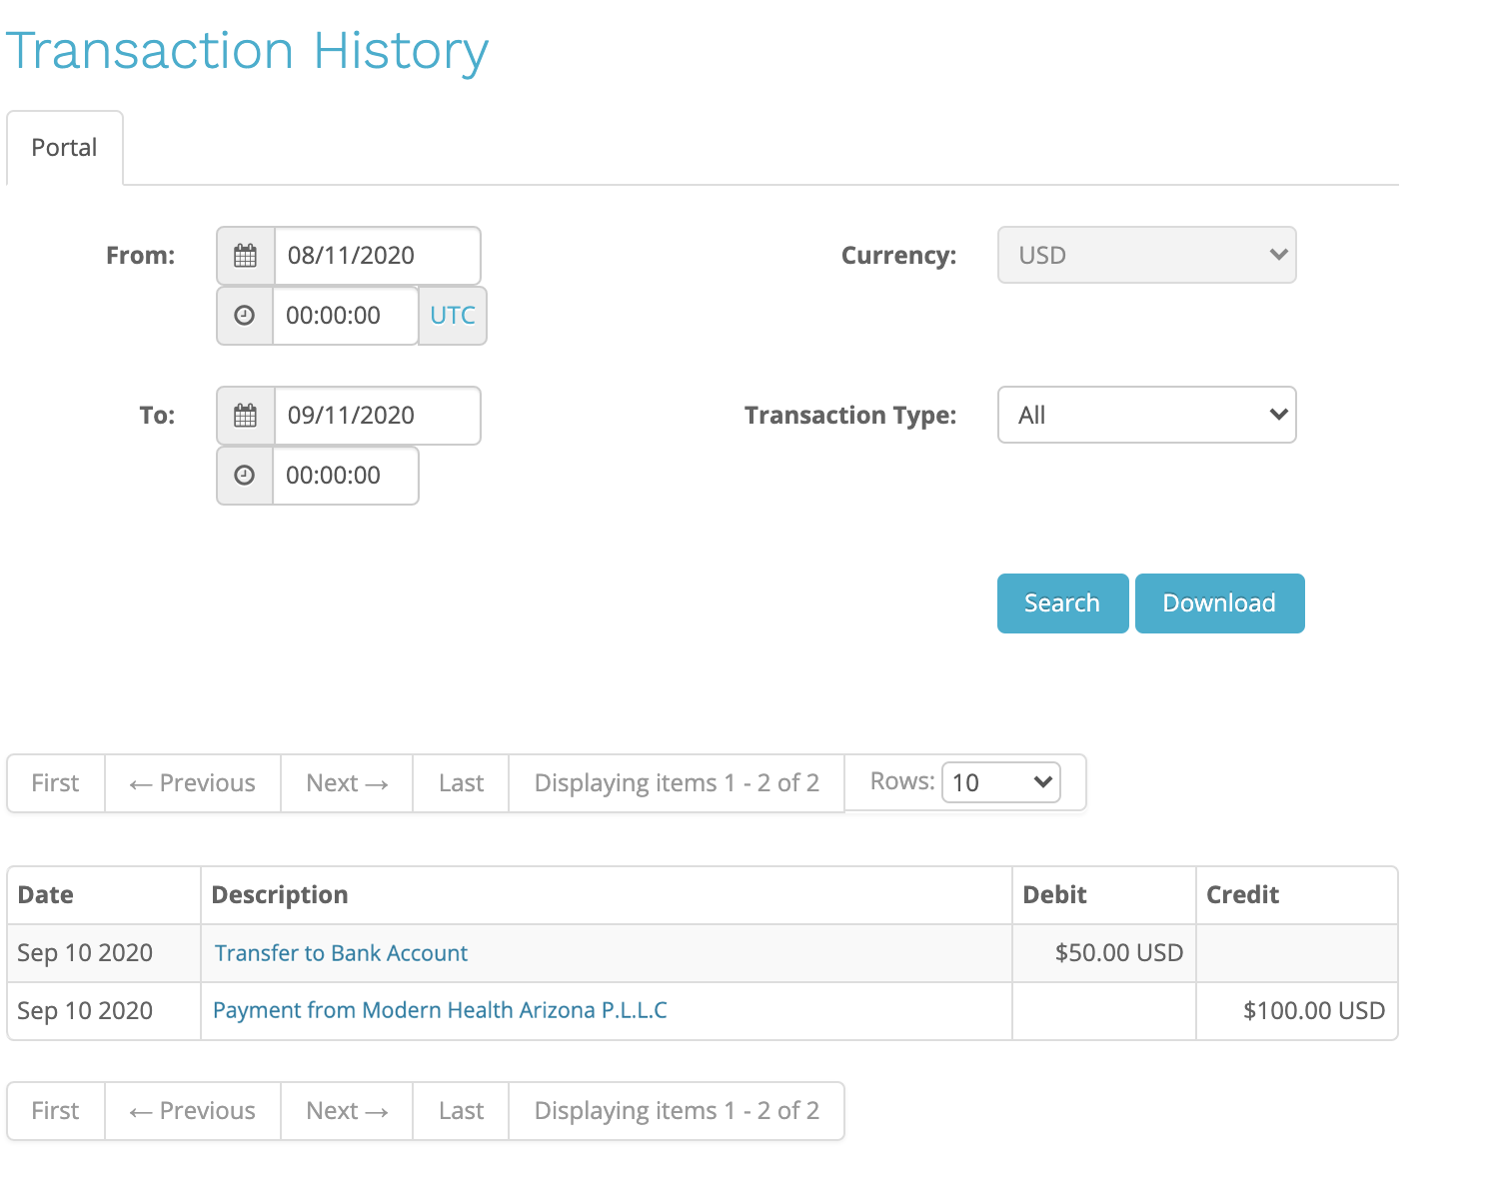Screen dimensions: 1497x1187
Task: Open the Transfer to Bank Account transaction
Action: (x=340, y=952)
